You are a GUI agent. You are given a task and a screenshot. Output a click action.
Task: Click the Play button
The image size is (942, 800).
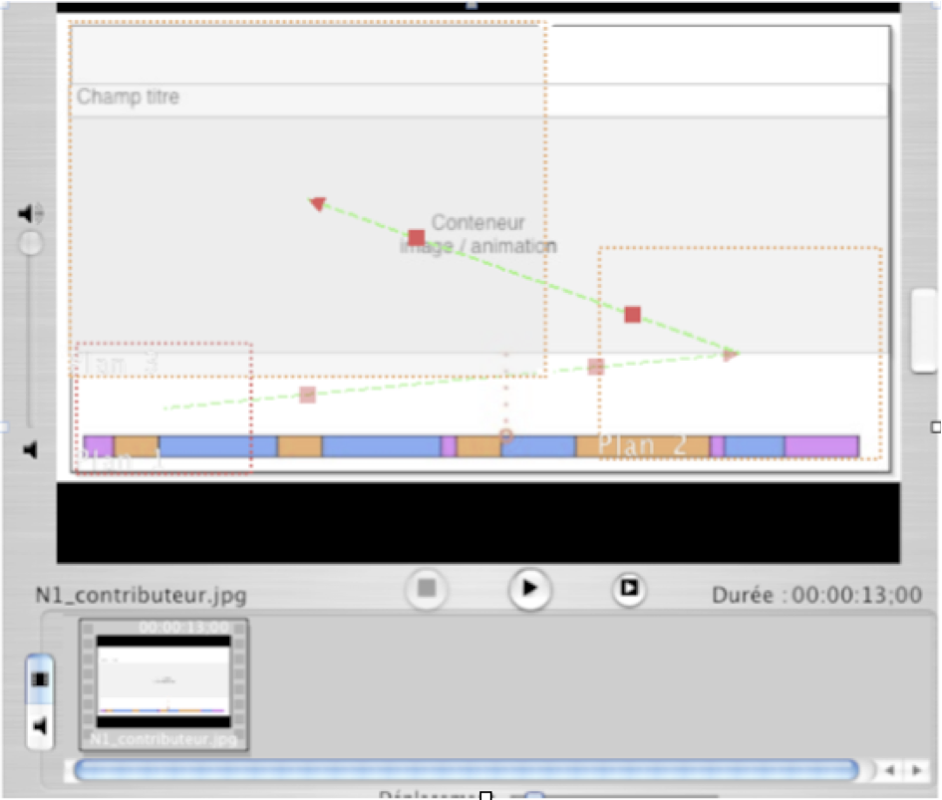tap(529, 588)
